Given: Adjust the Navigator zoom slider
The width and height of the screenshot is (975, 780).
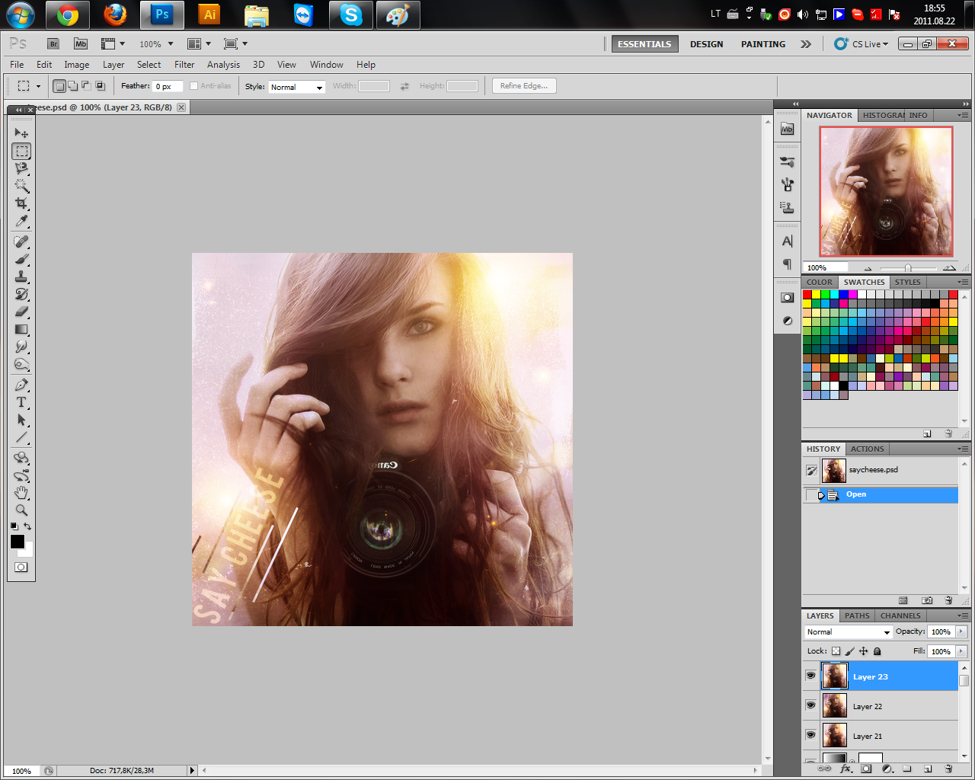Looking at the screenshot, I should point(908,268).
